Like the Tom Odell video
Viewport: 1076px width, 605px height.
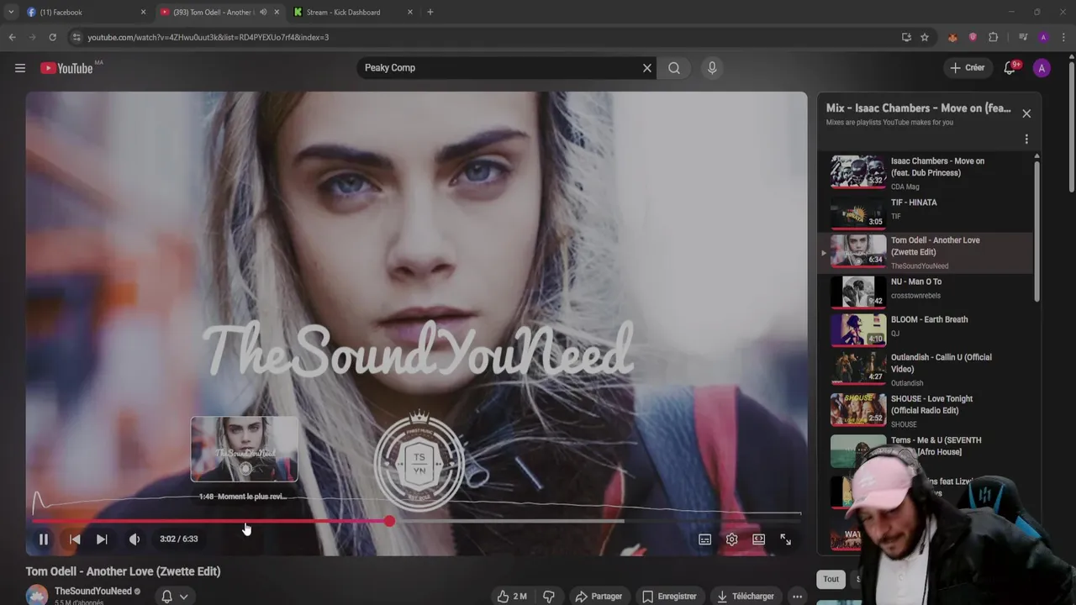point(512,597)
